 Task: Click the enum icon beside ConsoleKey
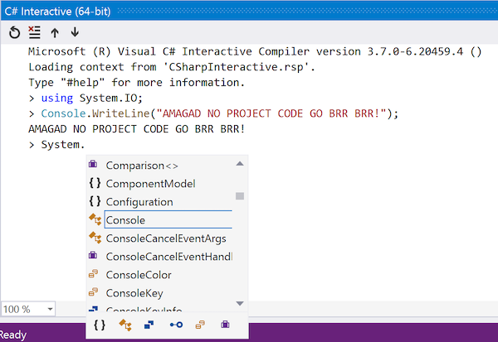(x=93, y=292)
